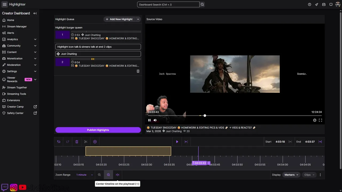Open playhead marker dropdown arrow
342x192 pixels.
[x=209, y=163]
